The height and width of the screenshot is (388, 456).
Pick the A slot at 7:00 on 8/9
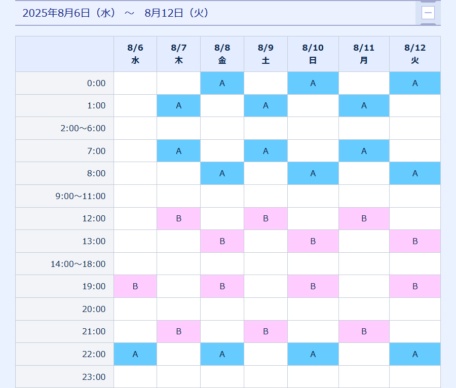click(x=265, y=151)
